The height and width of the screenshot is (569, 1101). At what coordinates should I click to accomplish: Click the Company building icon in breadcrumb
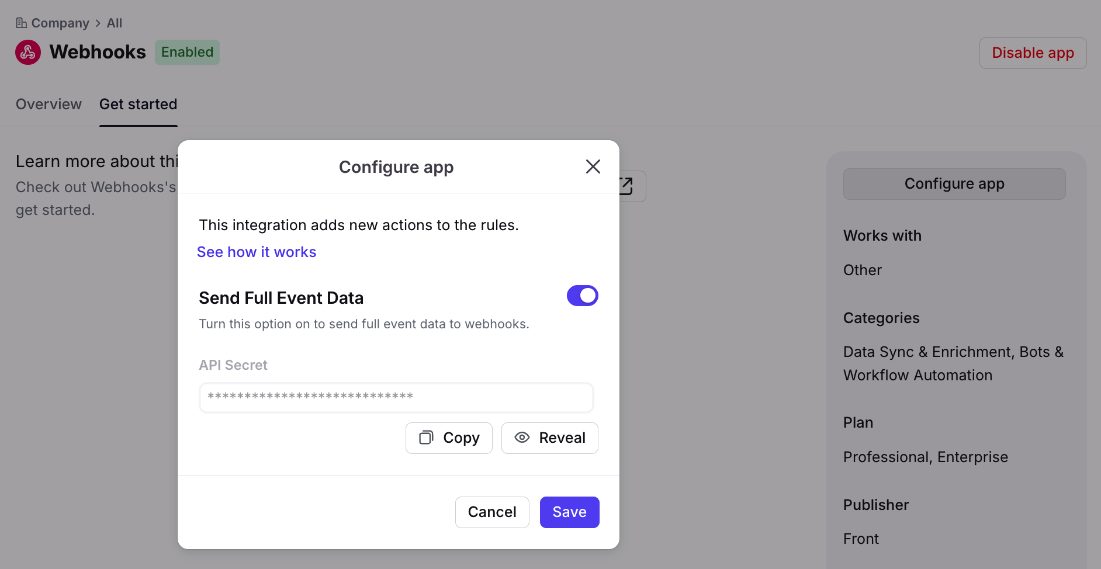coord(21,23)
